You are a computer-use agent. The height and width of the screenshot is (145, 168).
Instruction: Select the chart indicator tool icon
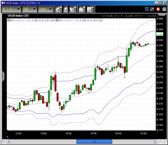(x=71, y=9)
